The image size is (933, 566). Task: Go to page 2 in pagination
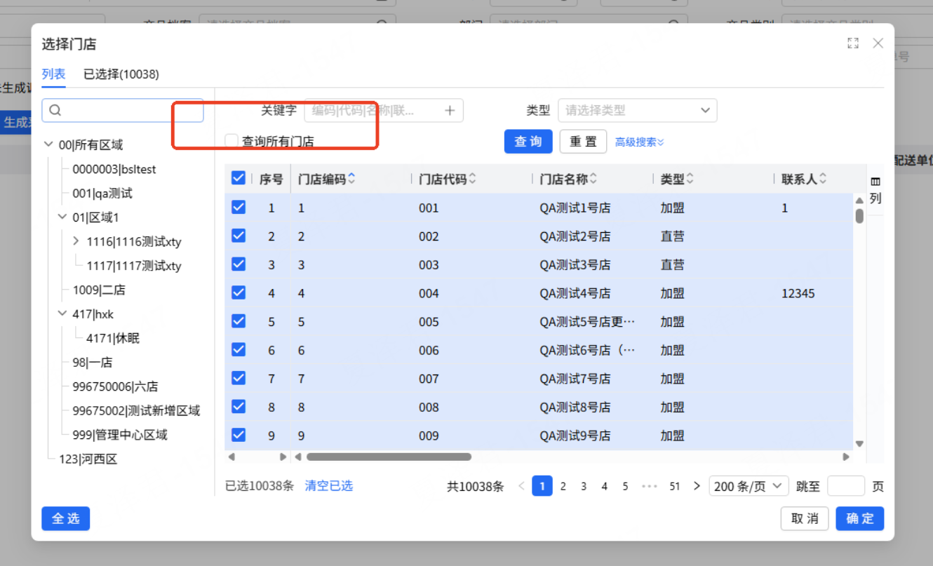(563, 486)
